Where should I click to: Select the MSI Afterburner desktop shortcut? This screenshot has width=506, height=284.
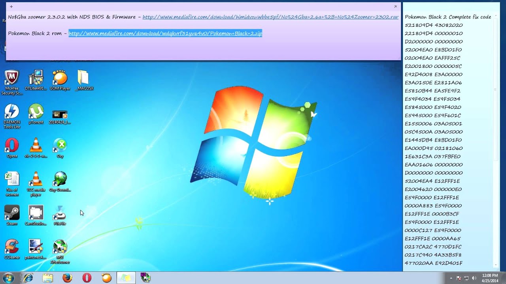[x=60, y=251]
